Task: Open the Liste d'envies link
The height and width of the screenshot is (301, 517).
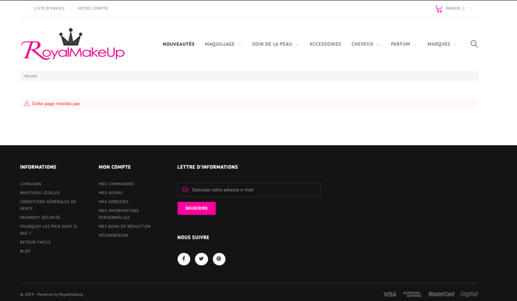Action: pos(49,8)
